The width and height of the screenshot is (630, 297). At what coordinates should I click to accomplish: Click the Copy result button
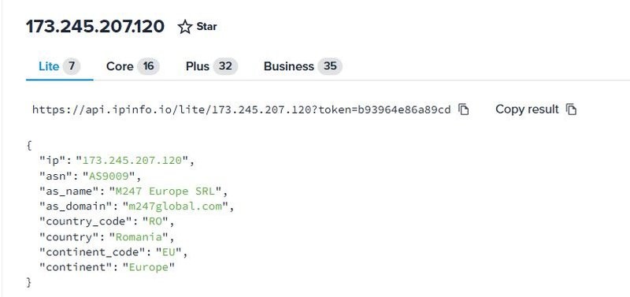[536, 110]
